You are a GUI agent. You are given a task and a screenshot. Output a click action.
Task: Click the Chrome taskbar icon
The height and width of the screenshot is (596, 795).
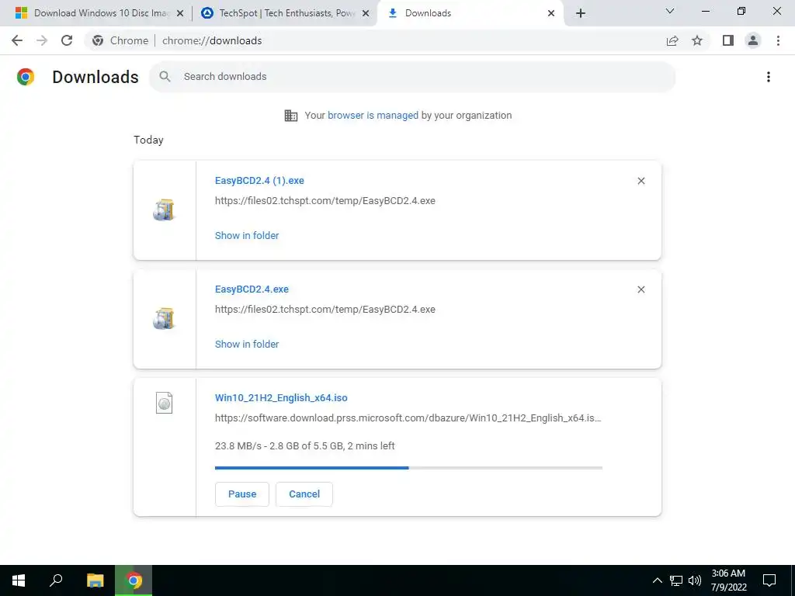coord(134,580)
